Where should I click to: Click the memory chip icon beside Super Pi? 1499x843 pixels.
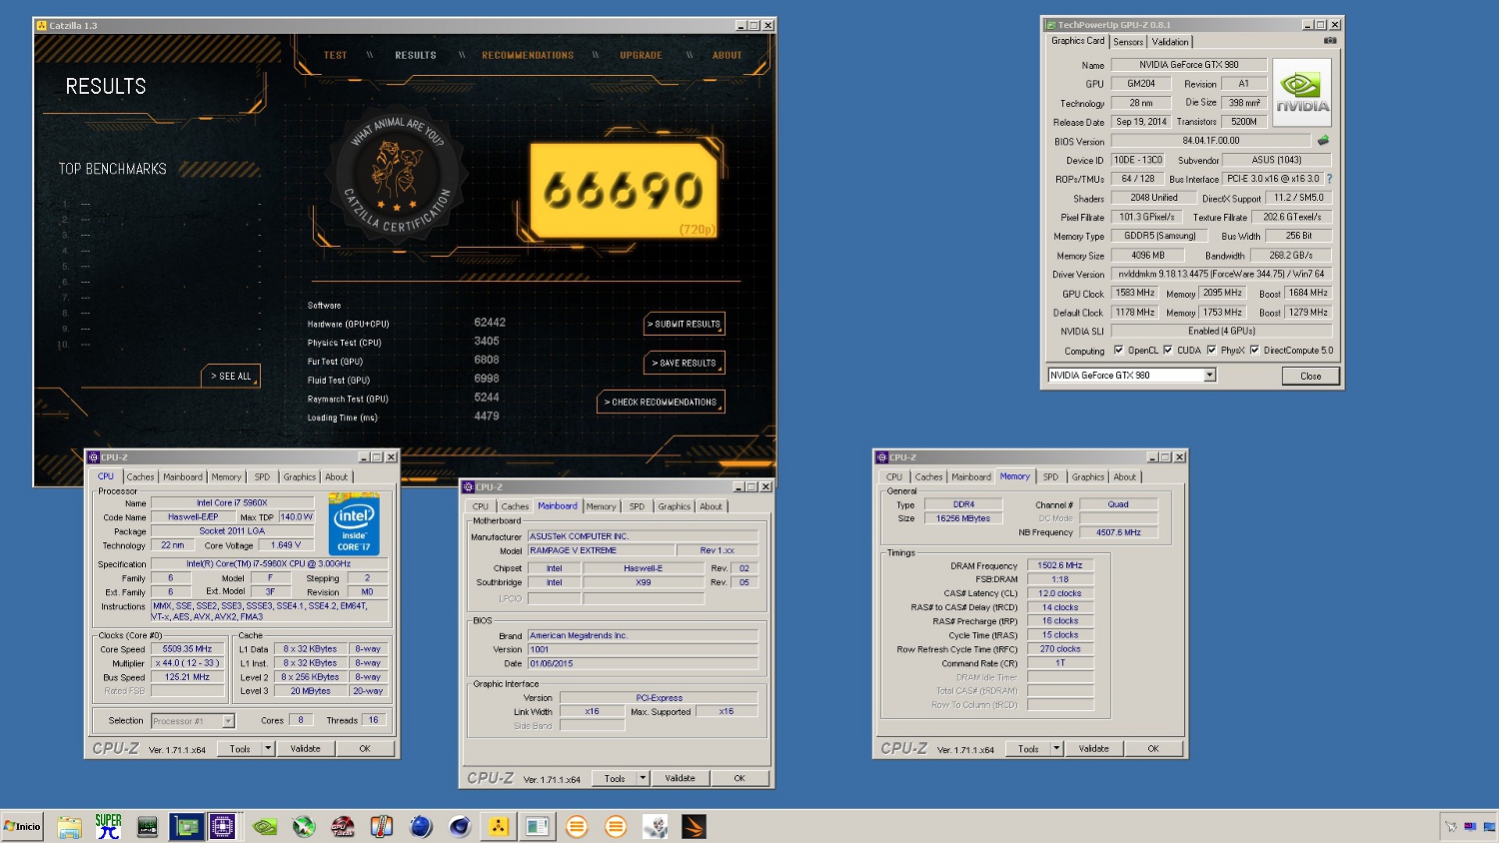click(x=147, y=826)
